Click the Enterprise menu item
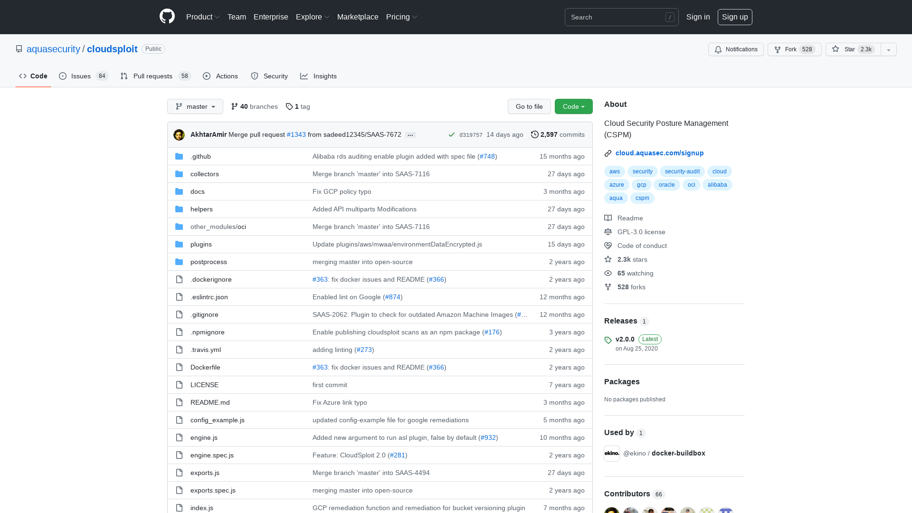The height and width of the screenshot is (513, 912). tap(271, 17)
